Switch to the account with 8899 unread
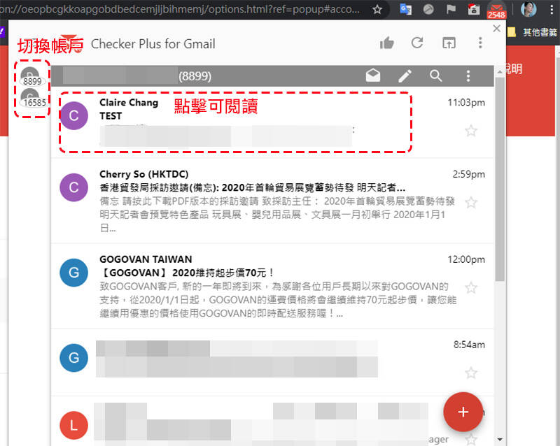 click(31, 77)
